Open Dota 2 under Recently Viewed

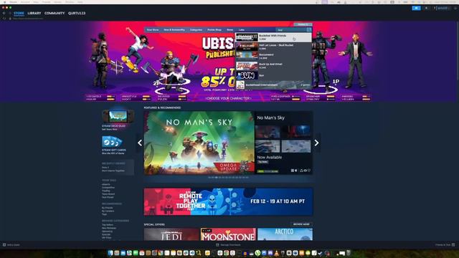pyautogui.click(x=105, y=167)
